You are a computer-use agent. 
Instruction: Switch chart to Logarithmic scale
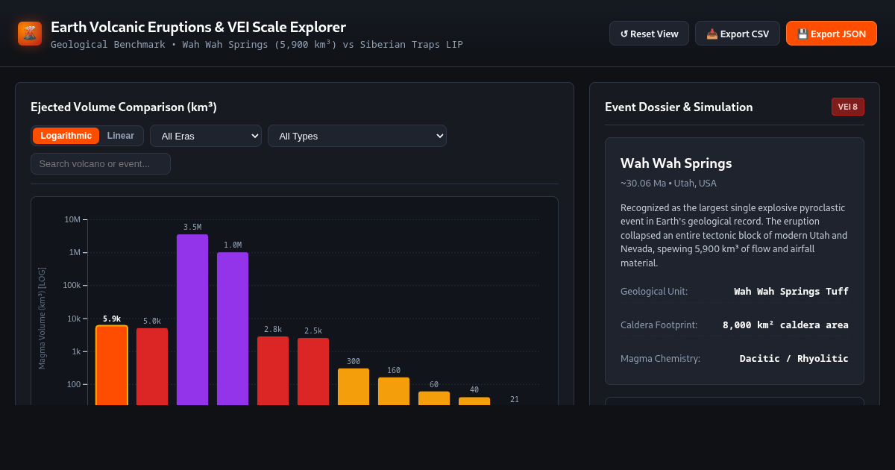pyautogui.click(x=66, y=136)
